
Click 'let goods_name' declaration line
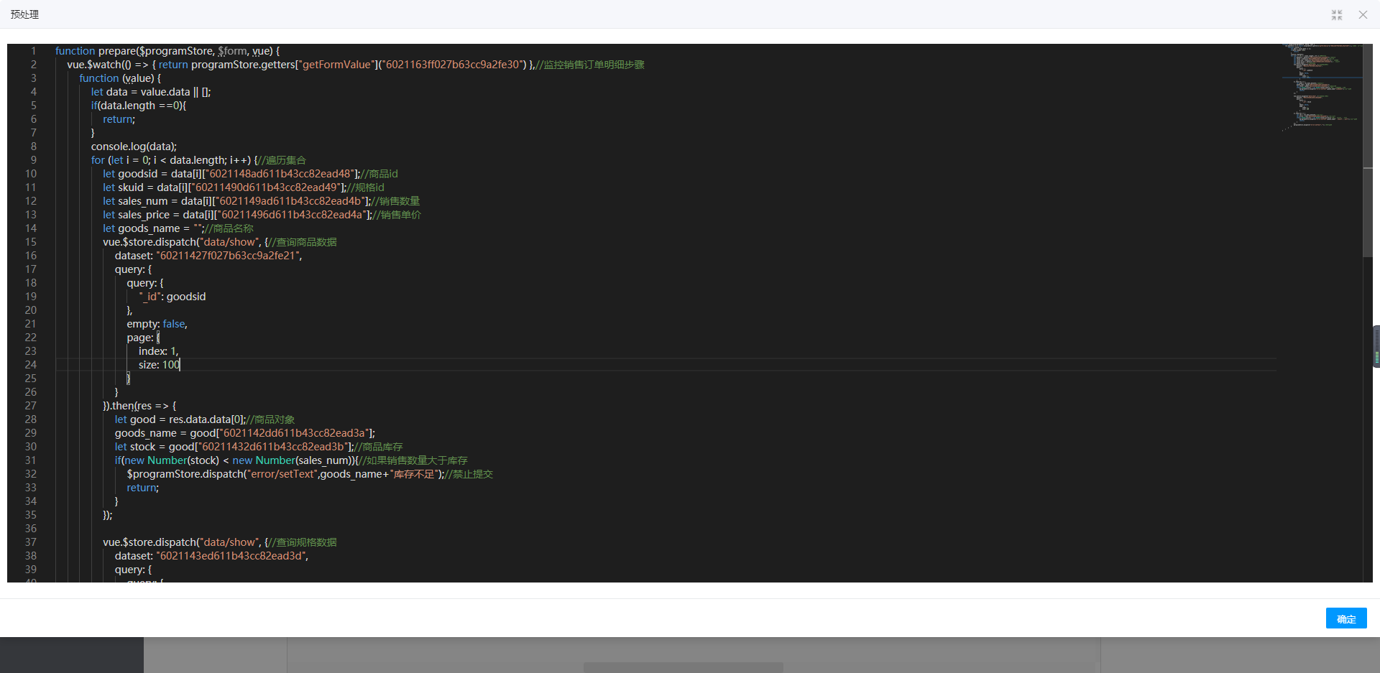click(x=178, y=228)
